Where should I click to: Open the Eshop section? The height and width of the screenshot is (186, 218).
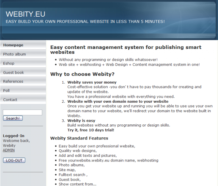click(23, 63)
